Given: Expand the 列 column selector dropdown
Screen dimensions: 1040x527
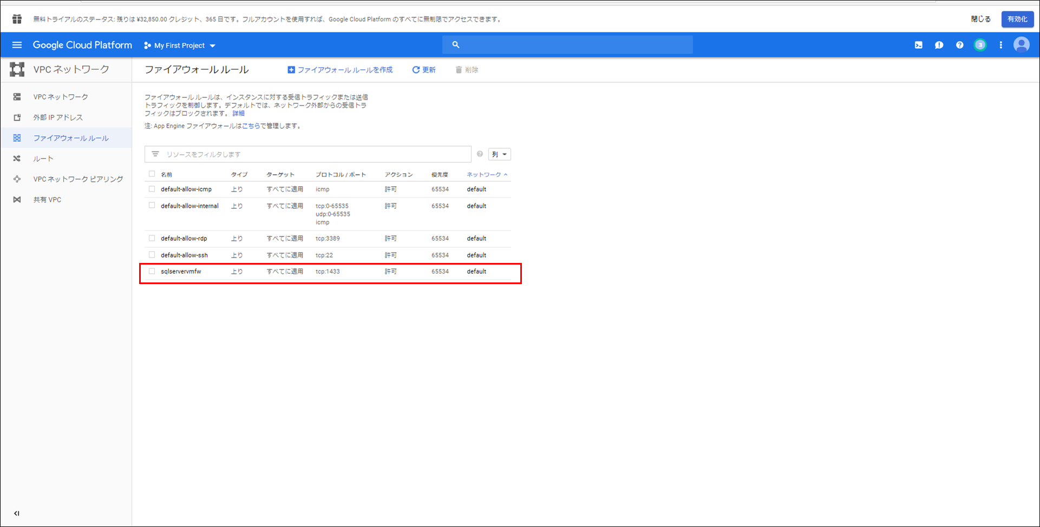Looking at the screenshot, I should pyautogui.click(x=499, y=154).
